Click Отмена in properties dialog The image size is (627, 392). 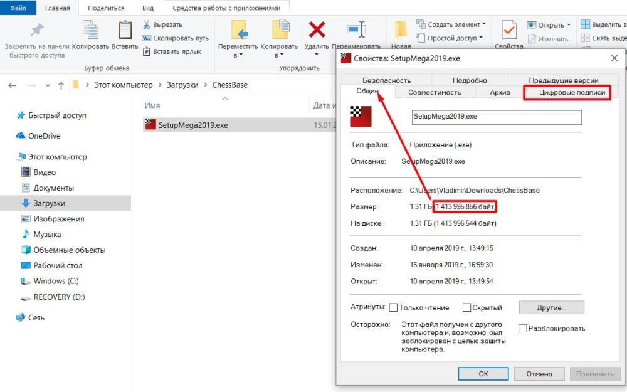[539, 374]
